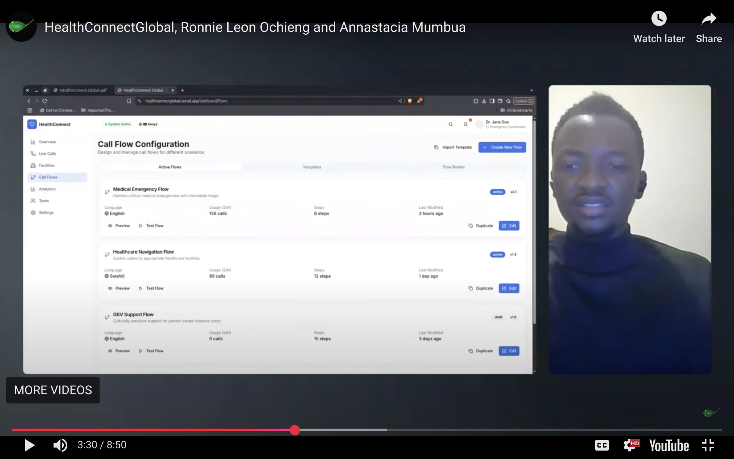Click the MORE VIDEOS button
This screenshot has width=734, height=459.
pos(53,390)
